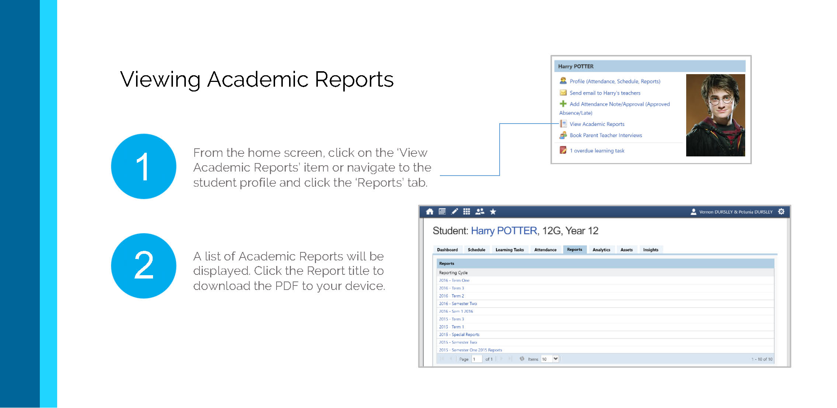837x408 pixels.
Task: Open '1 overdue learning task' link
Action: (x=597, y=151)
